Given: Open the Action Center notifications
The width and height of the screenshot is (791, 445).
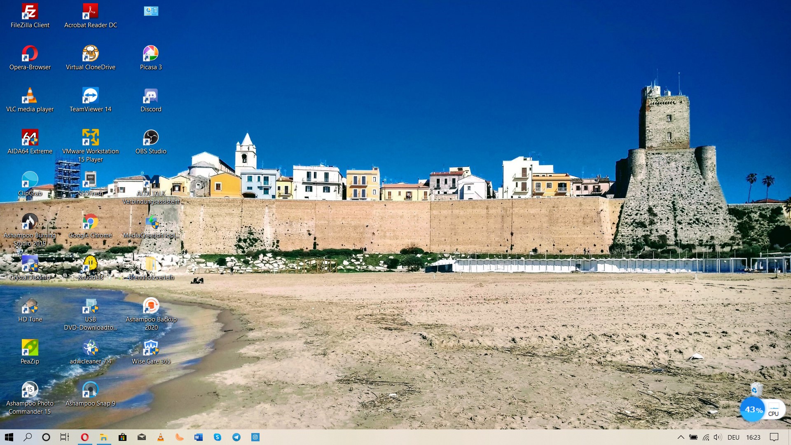Looking at the screenshot, I should [x=774, y=437].
